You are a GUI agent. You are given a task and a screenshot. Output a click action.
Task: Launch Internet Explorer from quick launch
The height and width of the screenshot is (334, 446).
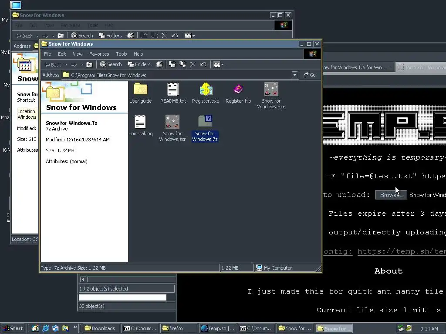45,328
